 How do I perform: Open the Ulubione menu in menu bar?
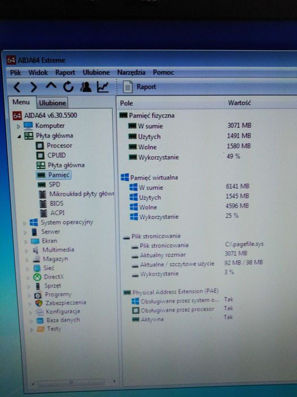(x=96, y=73)
